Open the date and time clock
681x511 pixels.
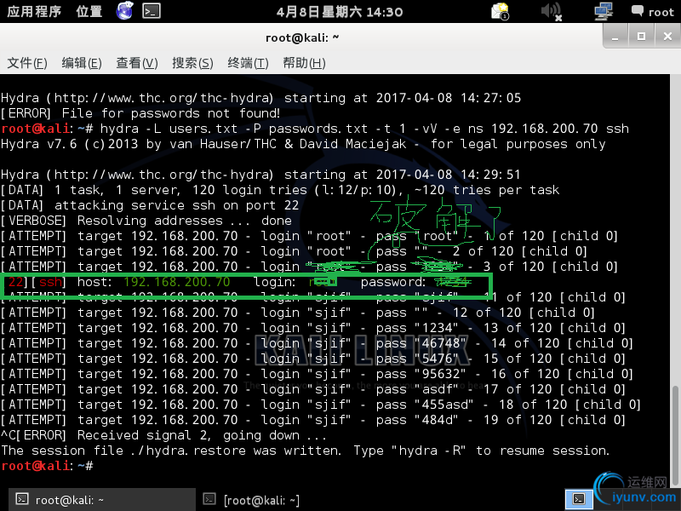[340, 11]
